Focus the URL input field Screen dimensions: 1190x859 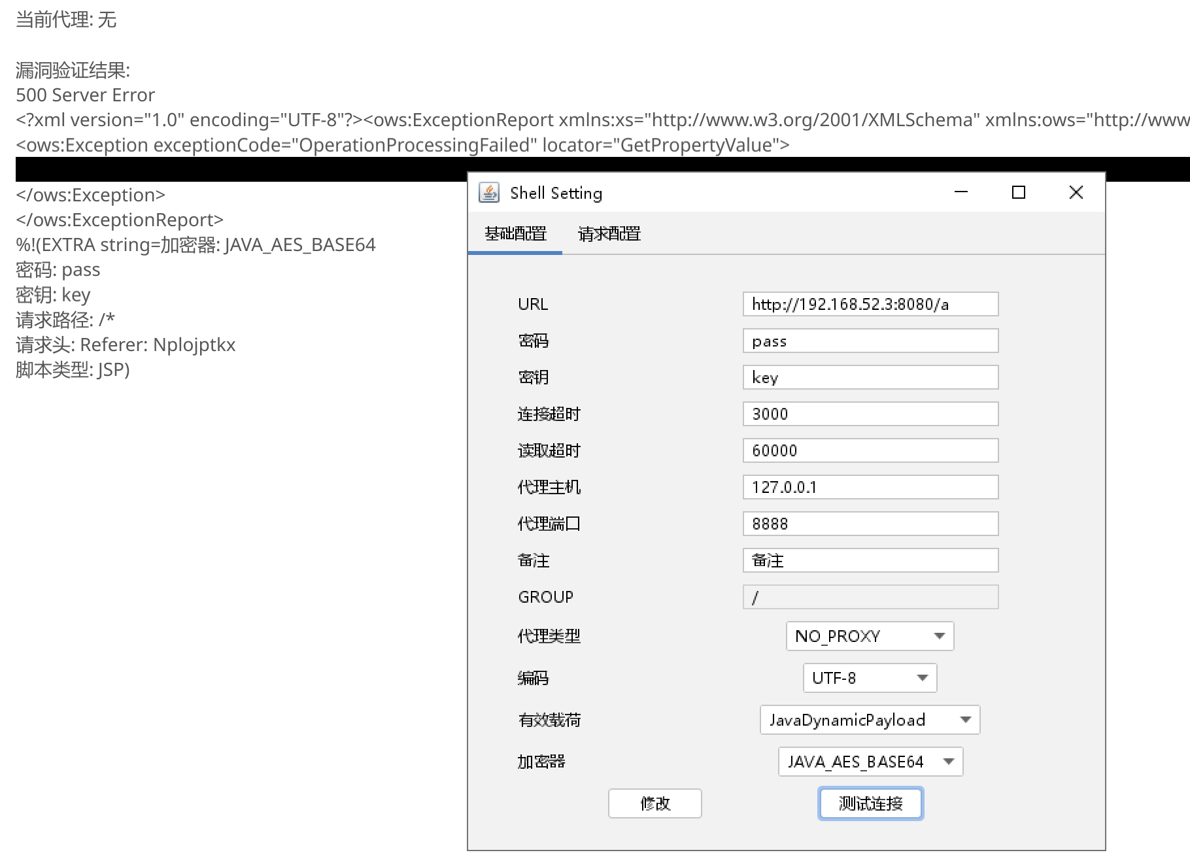[870, 304]
